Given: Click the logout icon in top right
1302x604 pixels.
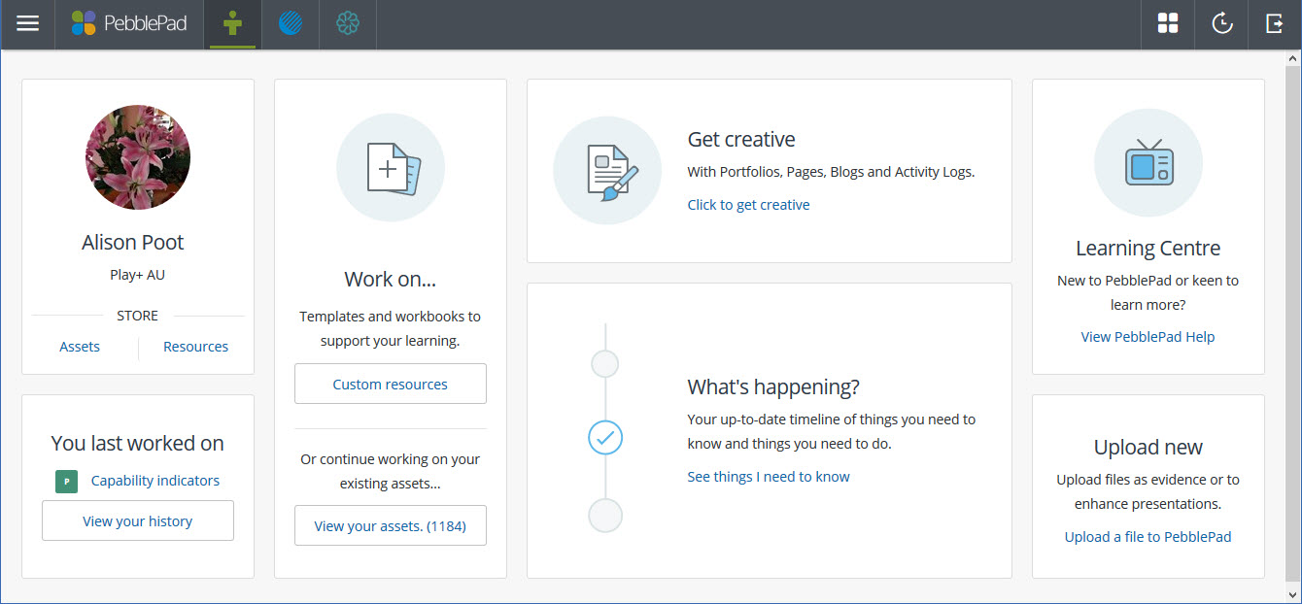Looking at the screenshot, I should point(1275,24).
